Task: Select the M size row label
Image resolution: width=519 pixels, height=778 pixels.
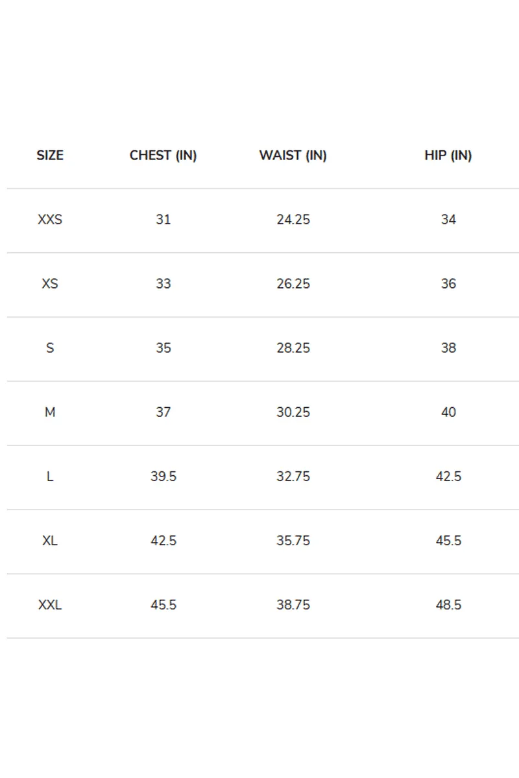Action: click(50, 412)
